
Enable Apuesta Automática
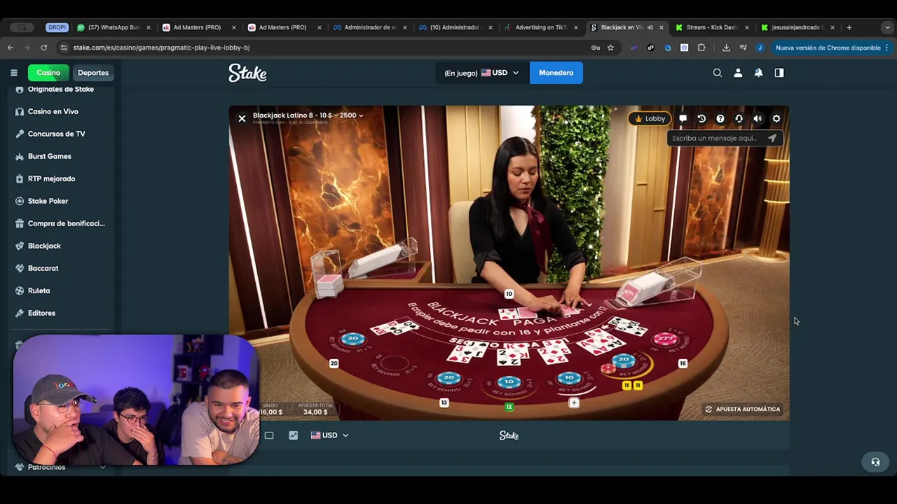pyautogui.click(x=742, y=409)
